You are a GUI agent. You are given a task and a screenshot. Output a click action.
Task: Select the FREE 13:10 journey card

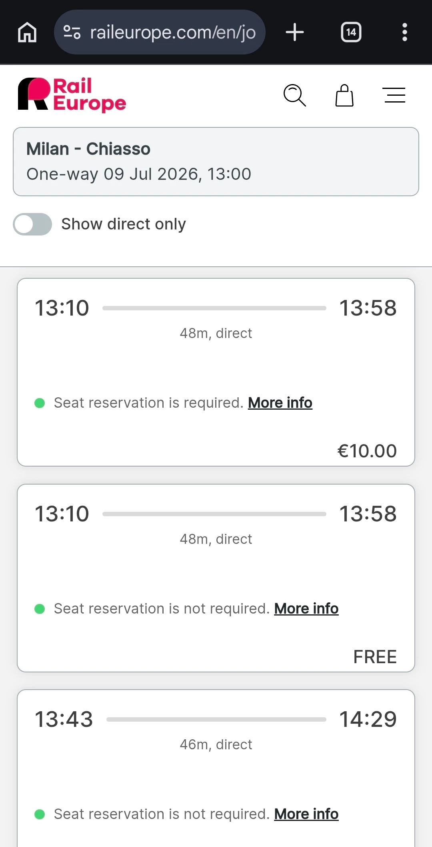[216, 569]
